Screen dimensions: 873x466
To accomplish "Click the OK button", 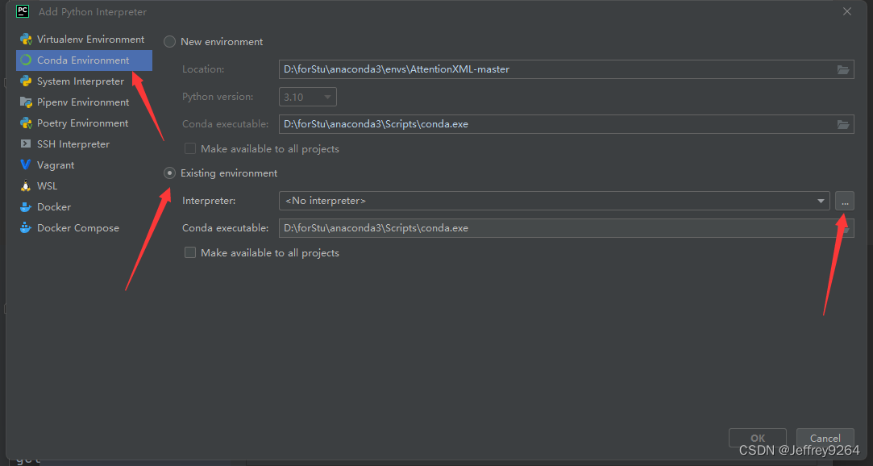I will tap(758, 439).
